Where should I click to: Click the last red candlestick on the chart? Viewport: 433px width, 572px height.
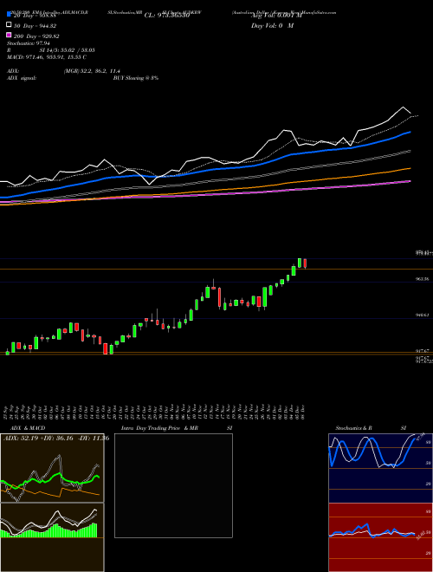click(x=305, y=263)
